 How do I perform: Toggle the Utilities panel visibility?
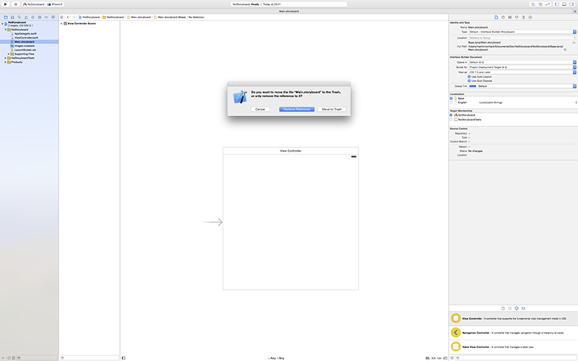tap(571, 4)
